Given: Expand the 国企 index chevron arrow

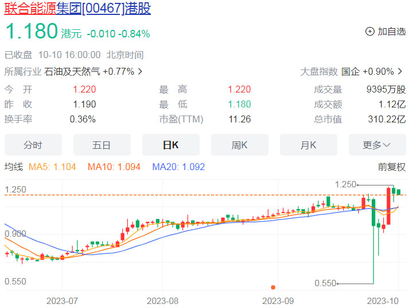Looking at the screenshot, I should 400,71.
